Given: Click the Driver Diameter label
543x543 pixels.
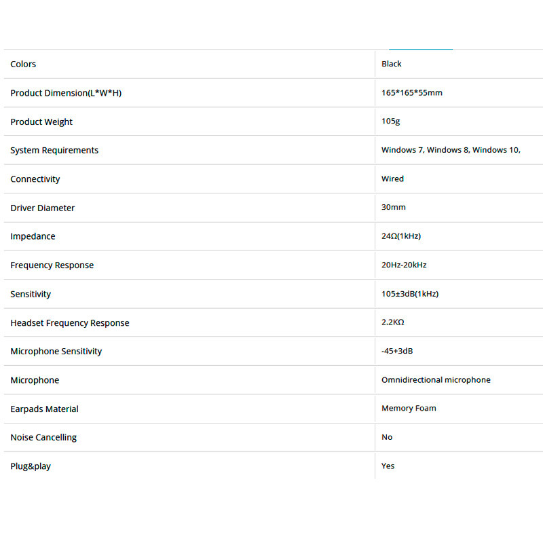Looking at the screenshot, I should click(43, 208).
